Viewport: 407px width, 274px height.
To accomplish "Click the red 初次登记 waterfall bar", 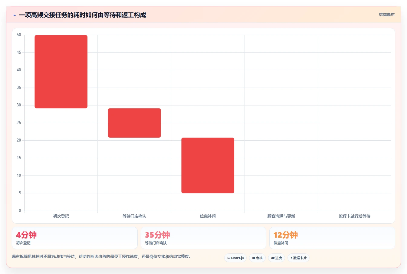I will coord(61,72).
